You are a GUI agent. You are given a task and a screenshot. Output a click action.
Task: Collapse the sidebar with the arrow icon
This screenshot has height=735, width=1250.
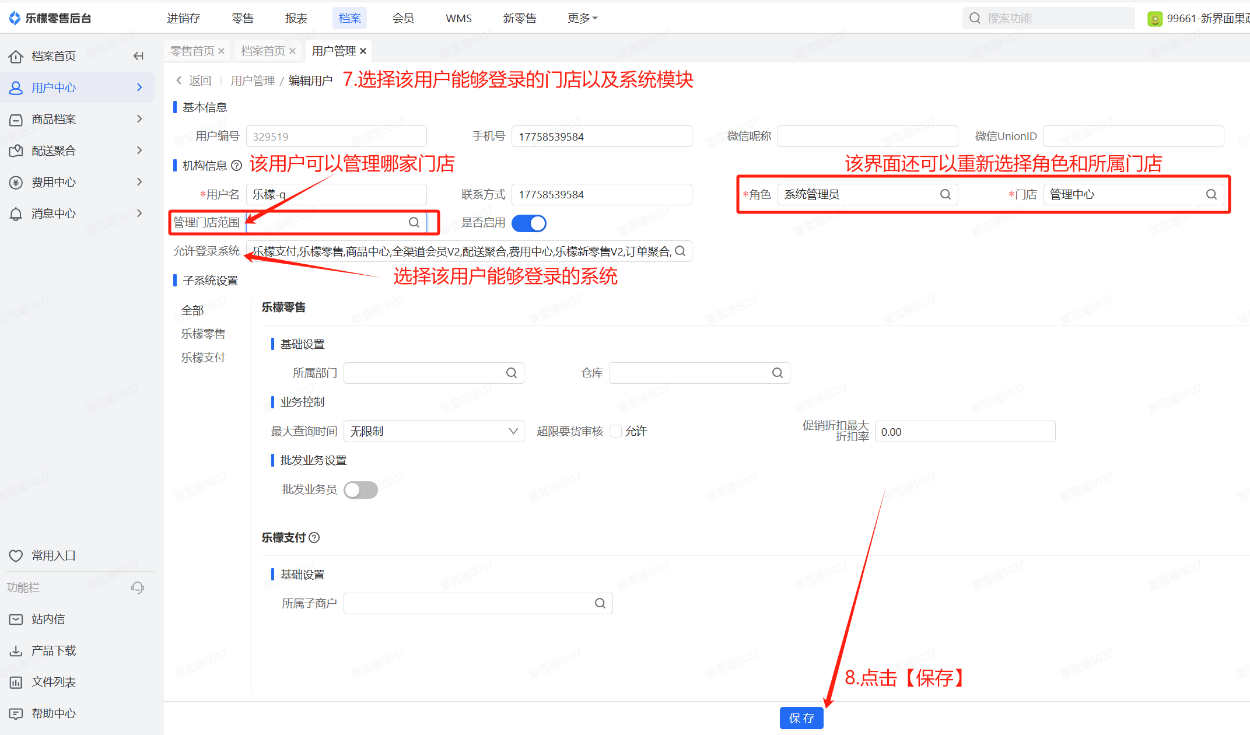[x=138, y=56]
